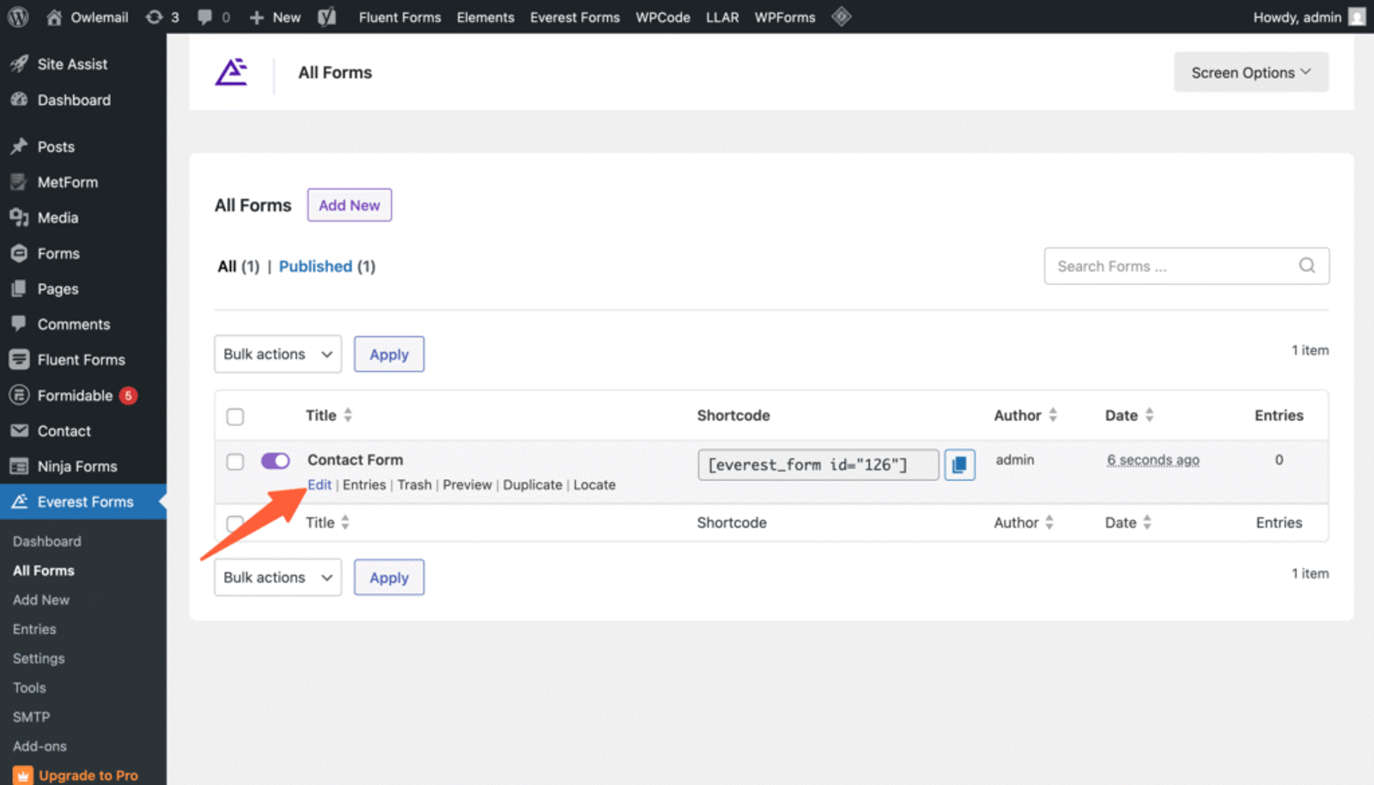1374x785 pixels.
Task: Open Everest Forms in the sidebar menu
Action: click(x=83, y=502)
